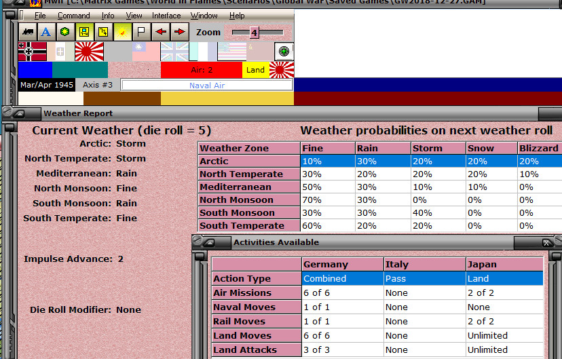Screen dimensions: 562x359
Task: Select the North Temperate zone row header
Action: click(x=249, y=174)
